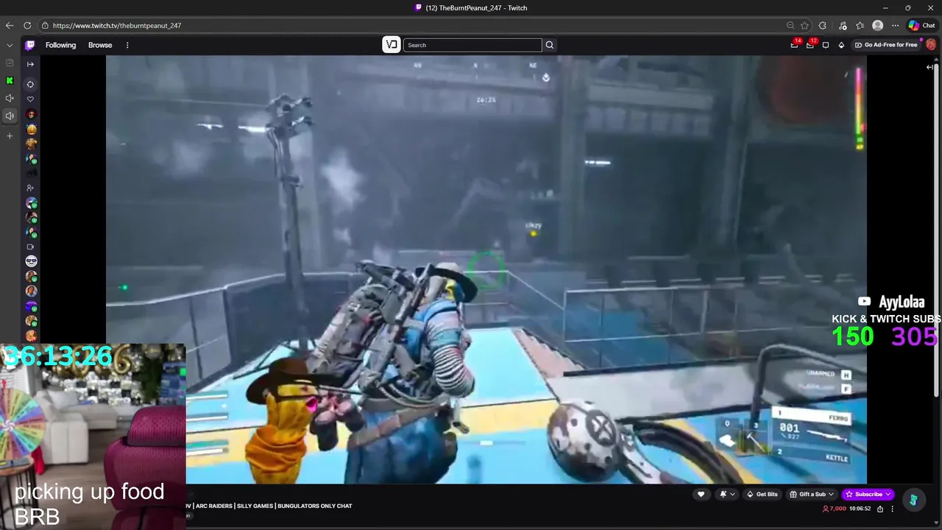Click the Get Bits button

coord(762,494)
